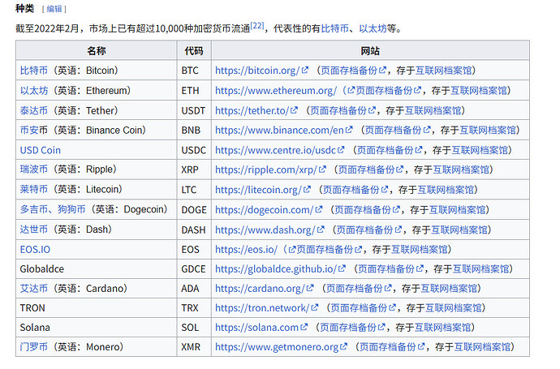Open 页面存档备份 link in the USDT row
Image resolution: width=560 pixels, height=369 pixels.
[x=342, y=110]
